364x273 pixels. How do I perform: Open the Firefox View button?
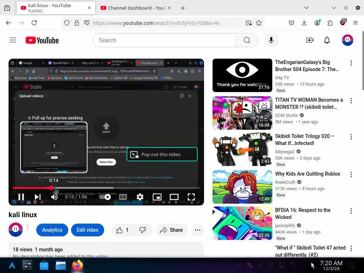[x=7, y=8]
